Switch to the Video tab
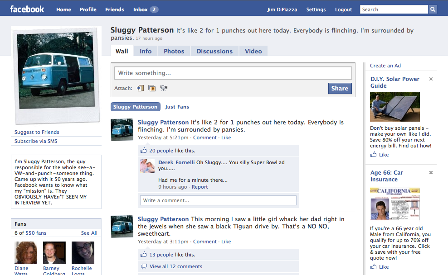 tap(253, 51)
